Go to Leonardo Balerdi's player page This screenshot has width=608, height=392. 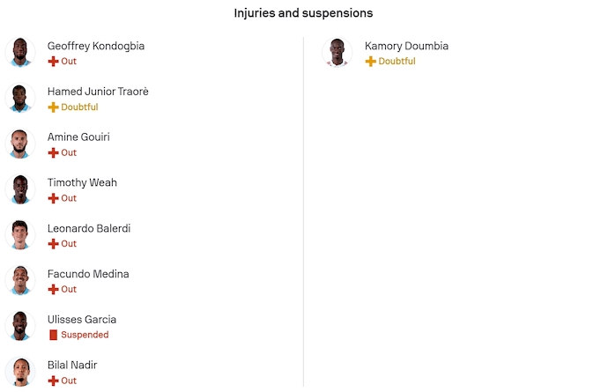[89, 228]
